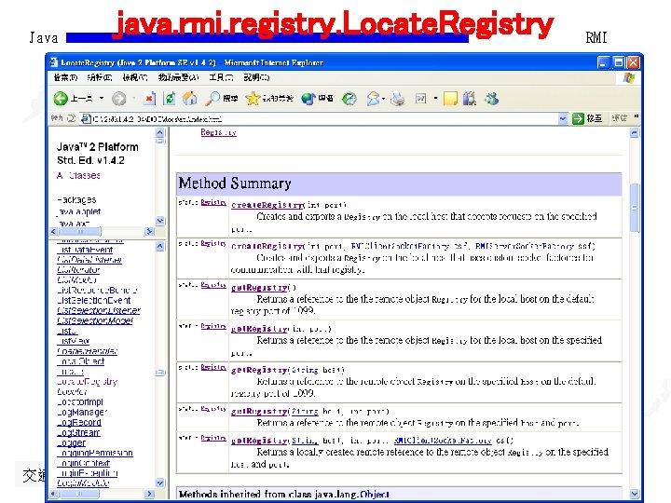Open the Edit button dropdown arrow
The width and height of the screenshot is (671, 503).
(x=435, y=99)
